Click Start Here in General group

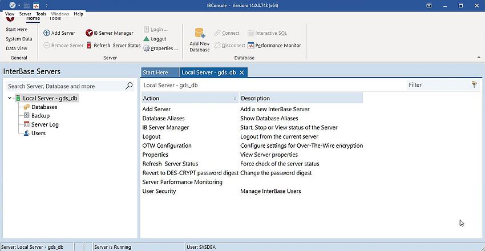pos(17,29)
